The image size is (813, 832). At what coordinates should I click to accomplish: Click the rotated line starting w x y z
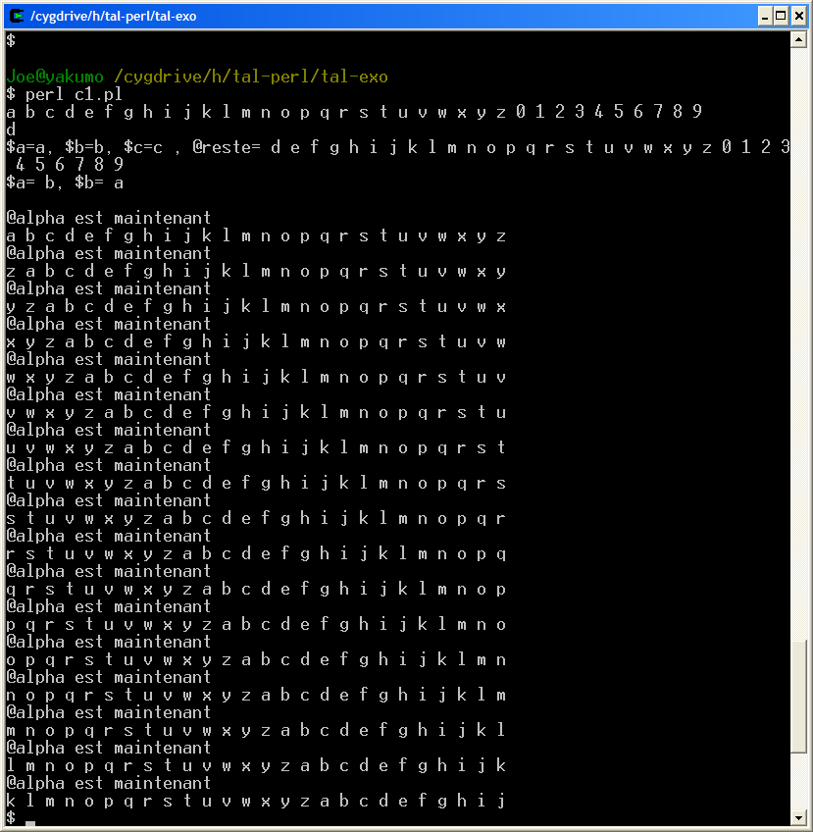[256, 377]
